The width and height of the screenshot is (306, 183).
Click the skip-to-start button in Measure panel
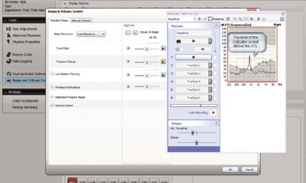(203, 49)
